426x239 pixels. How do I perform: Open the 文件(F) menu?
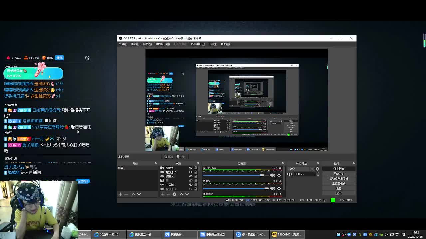point(123,44)
